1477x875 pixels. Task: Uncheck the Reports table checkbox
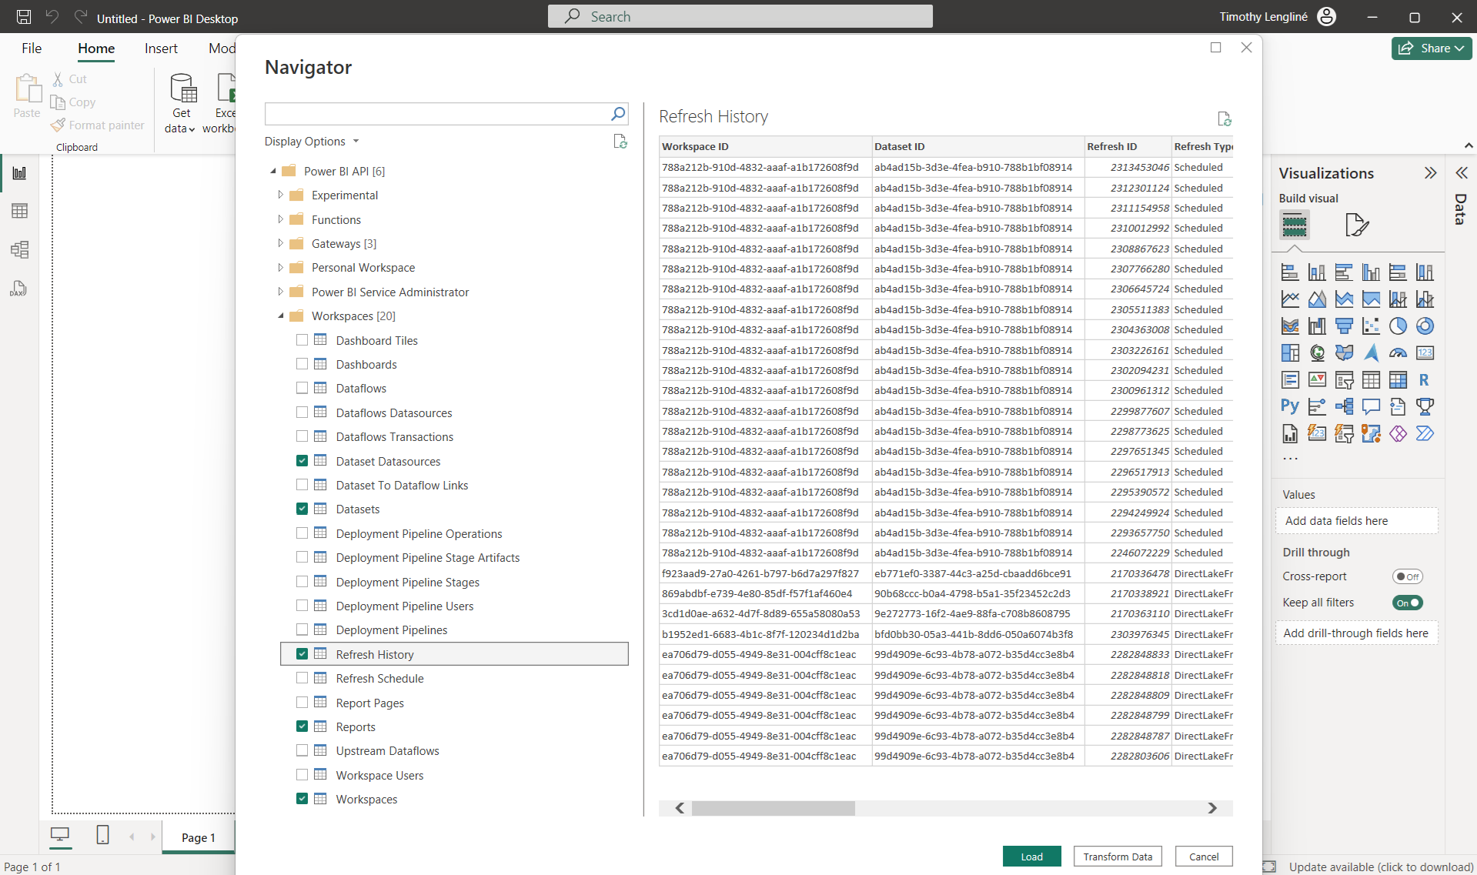point(302,726)
